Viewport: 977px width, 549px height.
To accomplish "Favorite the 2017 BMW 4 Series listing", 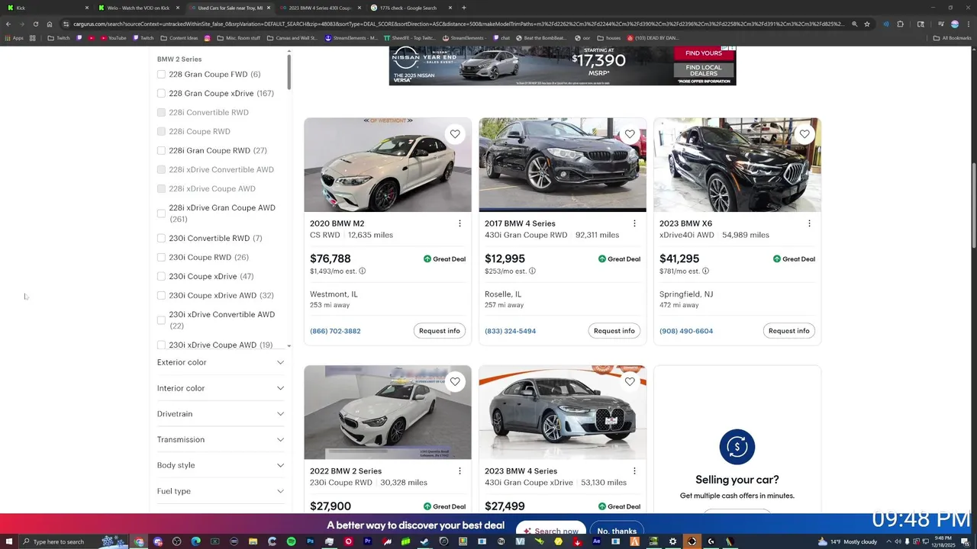I will (x=630, y=134).
